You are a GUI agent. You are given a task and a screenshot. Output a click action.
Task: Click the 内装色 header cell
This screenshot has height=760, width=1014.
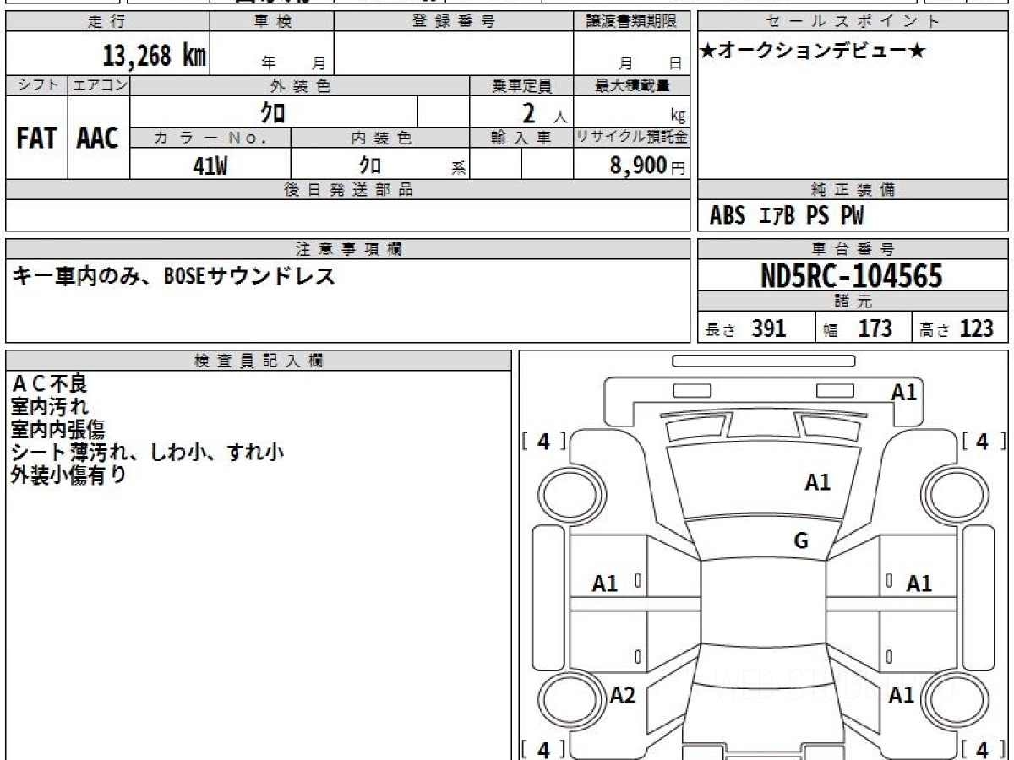(380, 138)
